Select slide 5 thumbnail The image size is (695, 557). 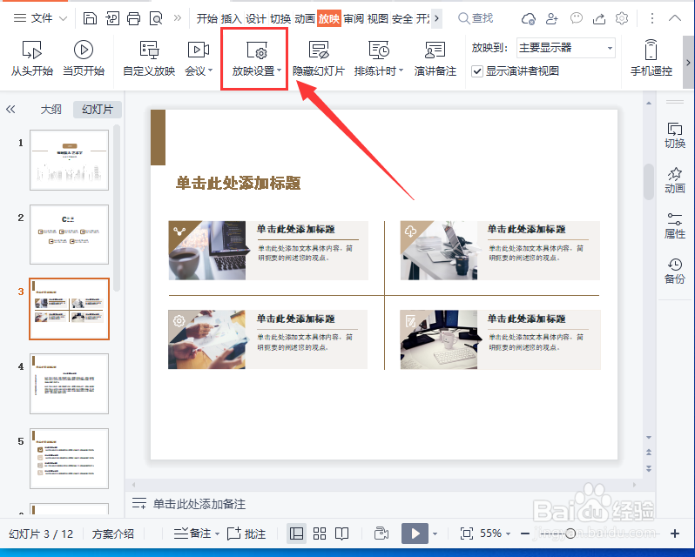69,459
